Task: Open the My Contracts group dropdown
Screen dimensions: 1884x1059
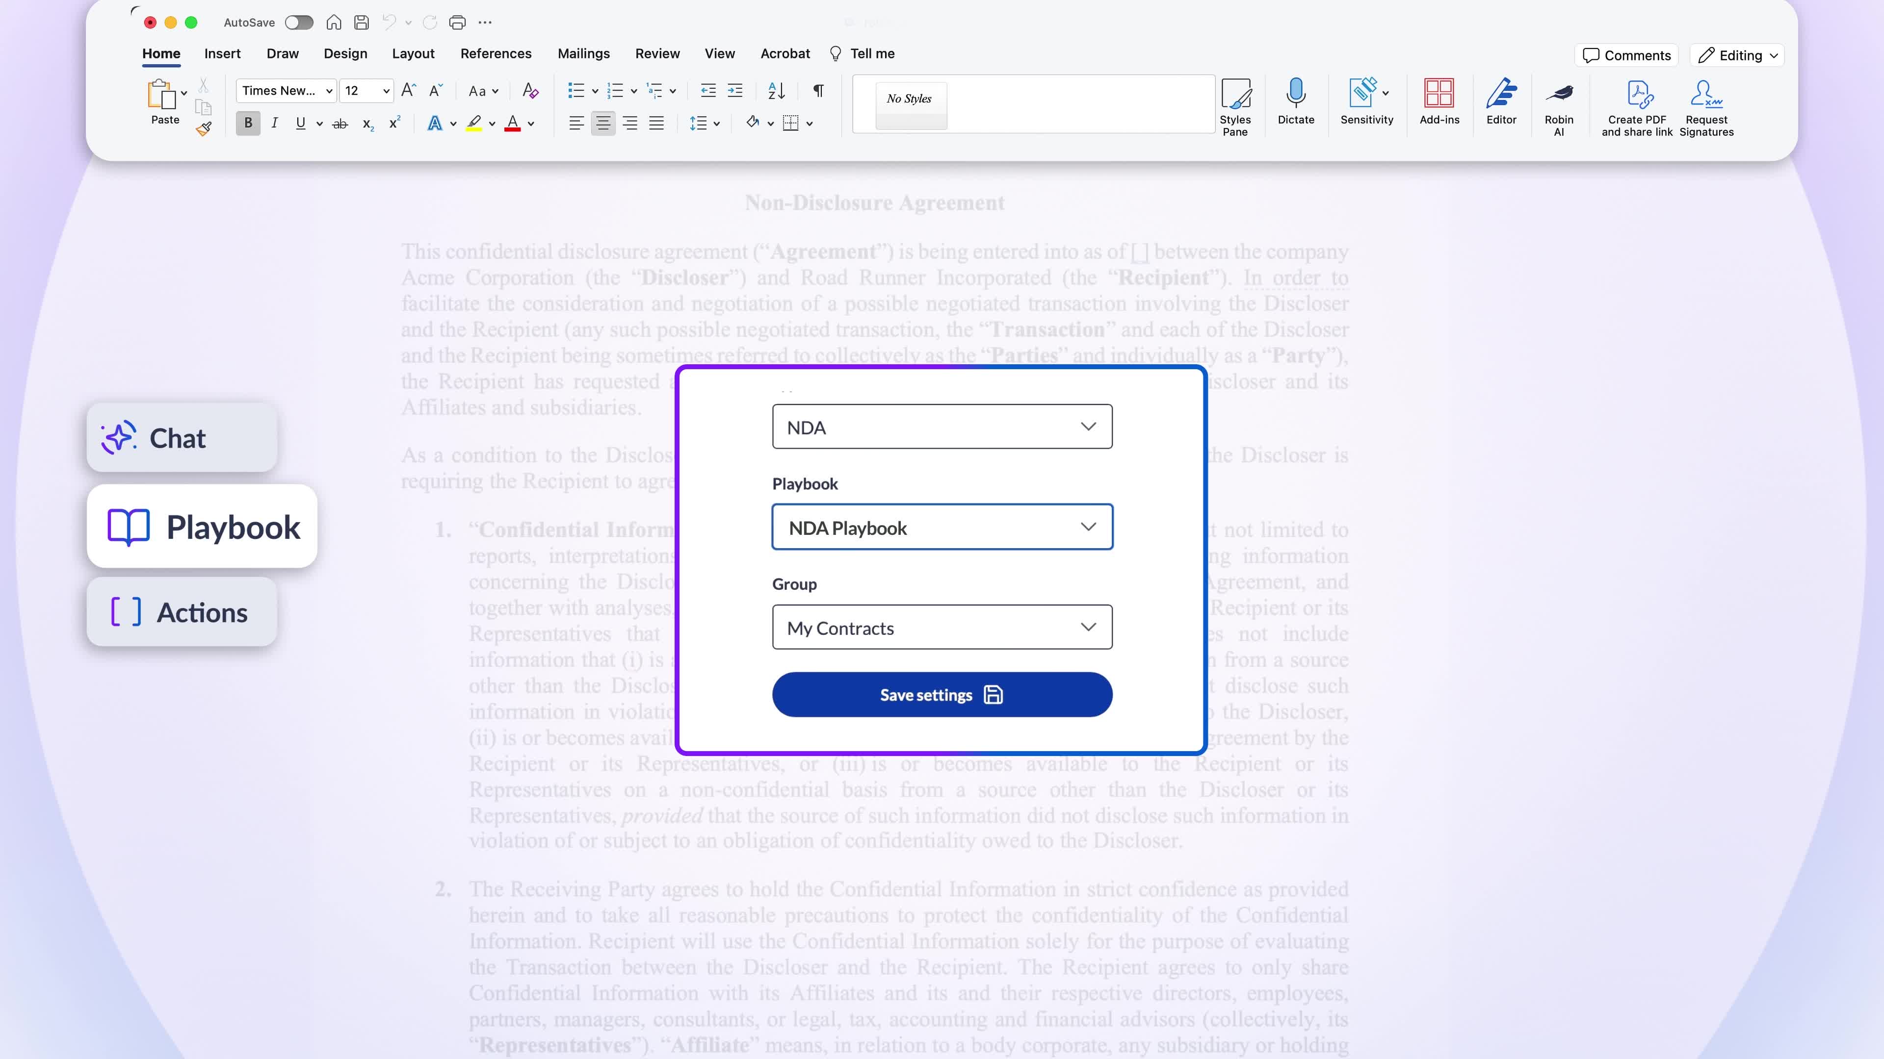Action: (942, 627)
